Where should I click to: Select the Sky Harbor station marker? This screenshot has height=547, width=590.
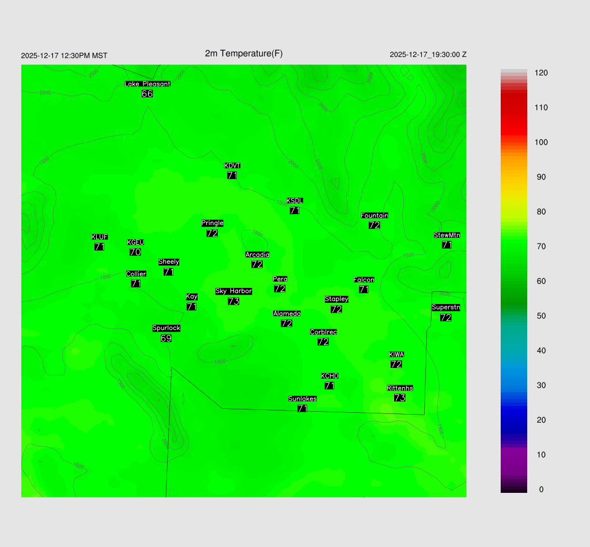[x=233, y=291]
